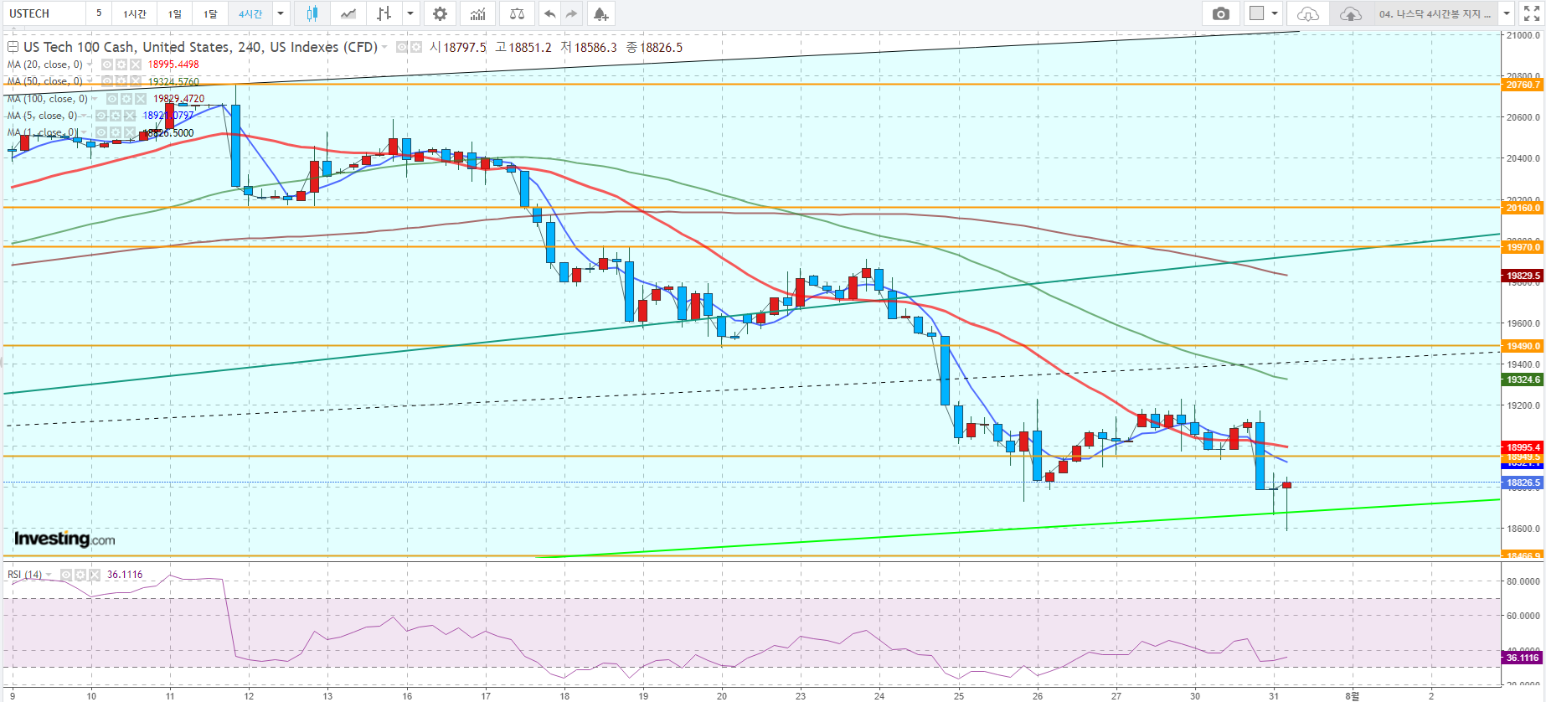Remove the RSI 14 indicator
Image resolution: width=1546 pixels, height=702 pixels.
(95, 575)
